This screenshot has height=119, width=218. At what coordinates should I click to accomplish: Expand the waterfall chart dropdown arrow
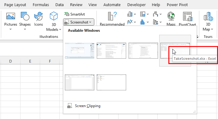pos(160,14)
